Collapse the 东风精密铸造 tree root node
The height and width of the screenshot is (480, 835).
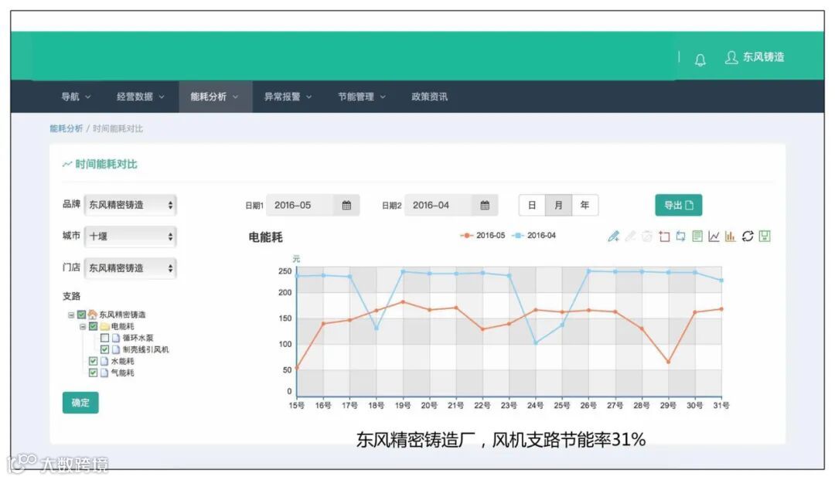tap(71, 315)
